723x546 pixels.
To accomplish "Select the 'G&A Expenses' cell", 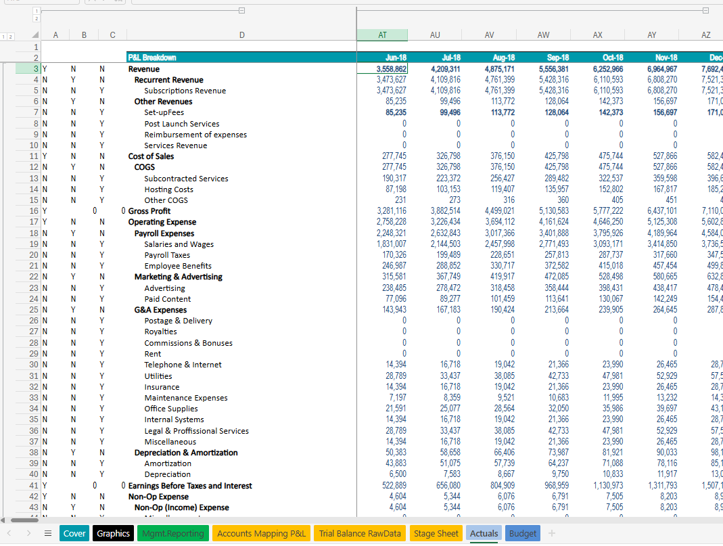I will [x=241, y=310].
